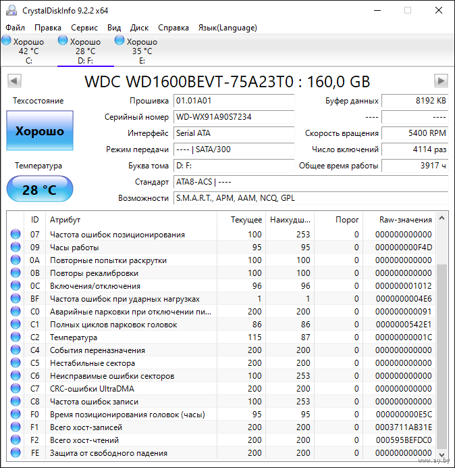Click the Возможности field S.M.A.R.T., APM
This screenshot has width=455, height=468.
click(311, 198)
